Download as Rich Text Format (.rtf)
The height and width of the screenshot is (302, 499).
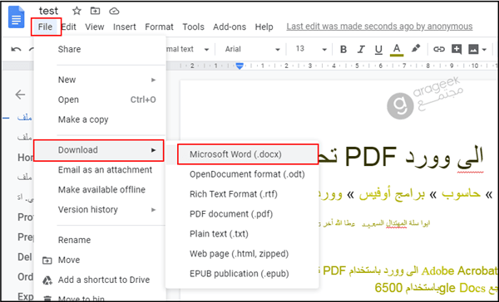tap(243, 194)
